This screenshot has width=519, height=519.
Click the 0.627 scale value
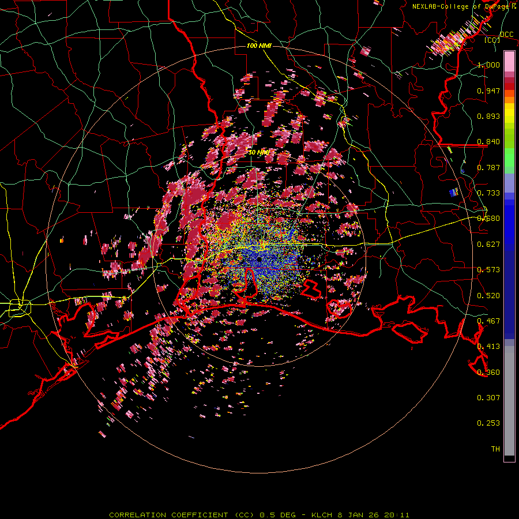[488, 245]
